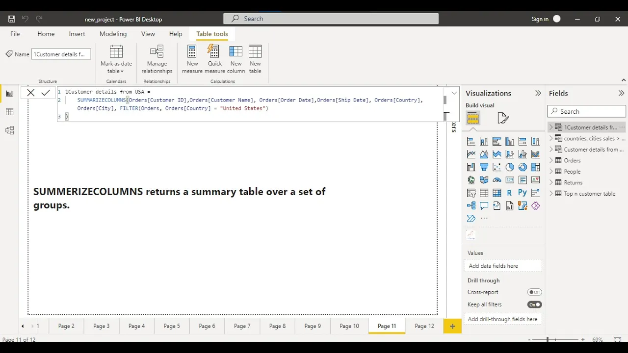Select the line chart visual

(471, 154)
